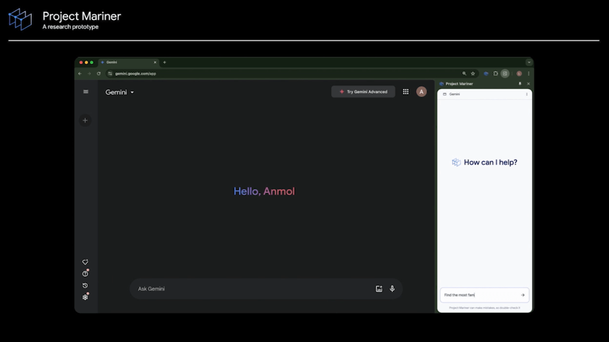Click the Project Mariner extension icon in toolbar
The height and width of the screenshot is (342, 609).
pyautogui.click(x=486, y=73)
